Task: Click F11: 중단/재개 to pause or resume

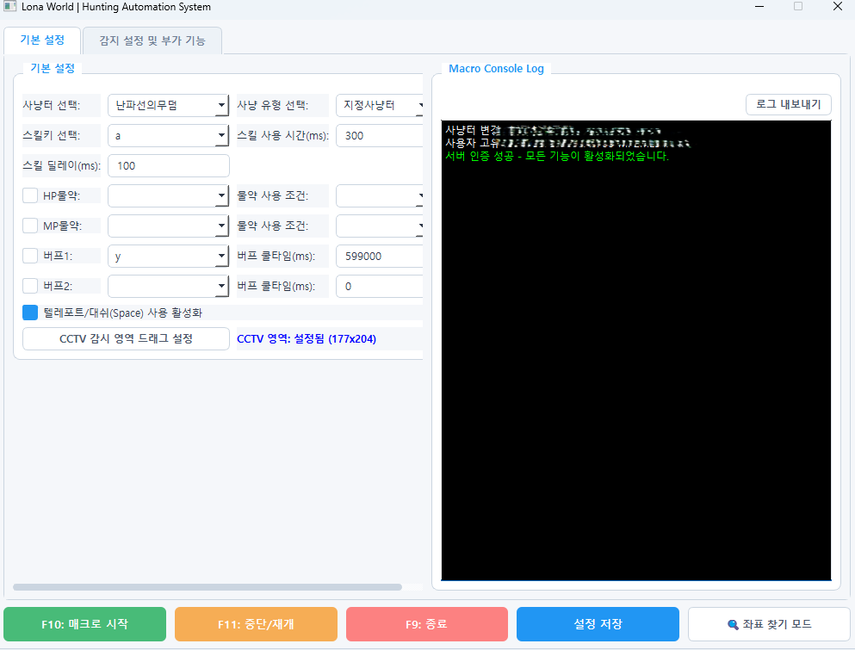Action: pos(256,624)
